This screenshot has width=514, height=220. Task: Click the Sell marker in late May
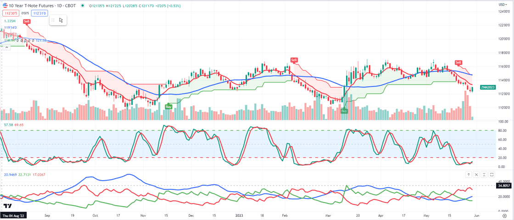coord(458,63)
